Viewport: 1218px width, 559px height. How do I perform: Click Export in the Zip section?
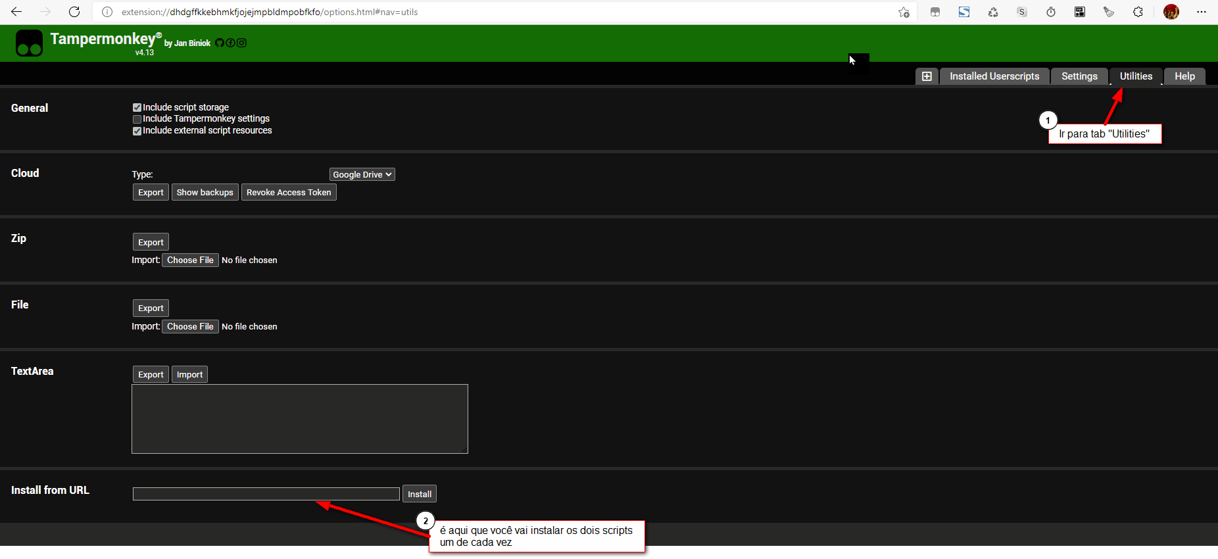click(x=151, y=242)
